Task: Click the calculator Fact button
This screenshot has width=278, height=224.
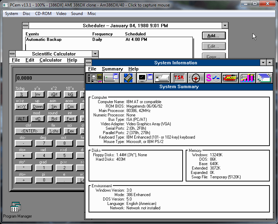Action: point(71,119)
